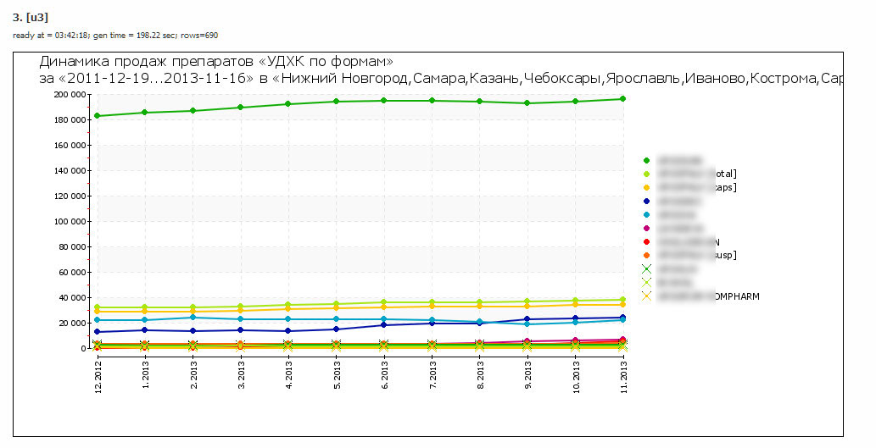Viewport: 876px width, 448px height.
Task: Click the yellow X marker beside 'OMPHARM' entry
Action: tap(647, 296)
